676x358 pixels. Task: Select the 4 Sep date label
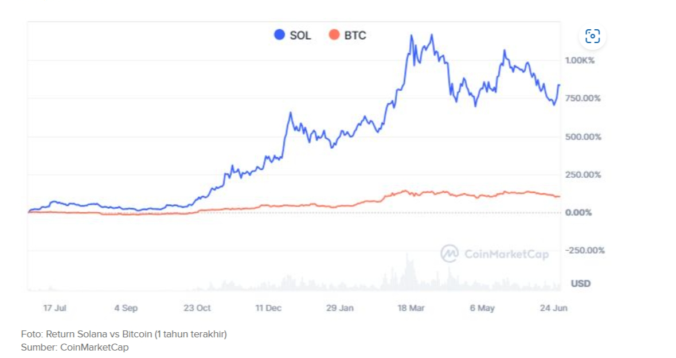tap(126, 308)
